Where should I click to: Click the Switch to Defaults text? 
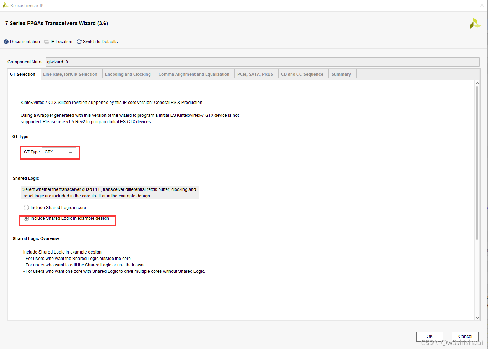pos(100,42)
